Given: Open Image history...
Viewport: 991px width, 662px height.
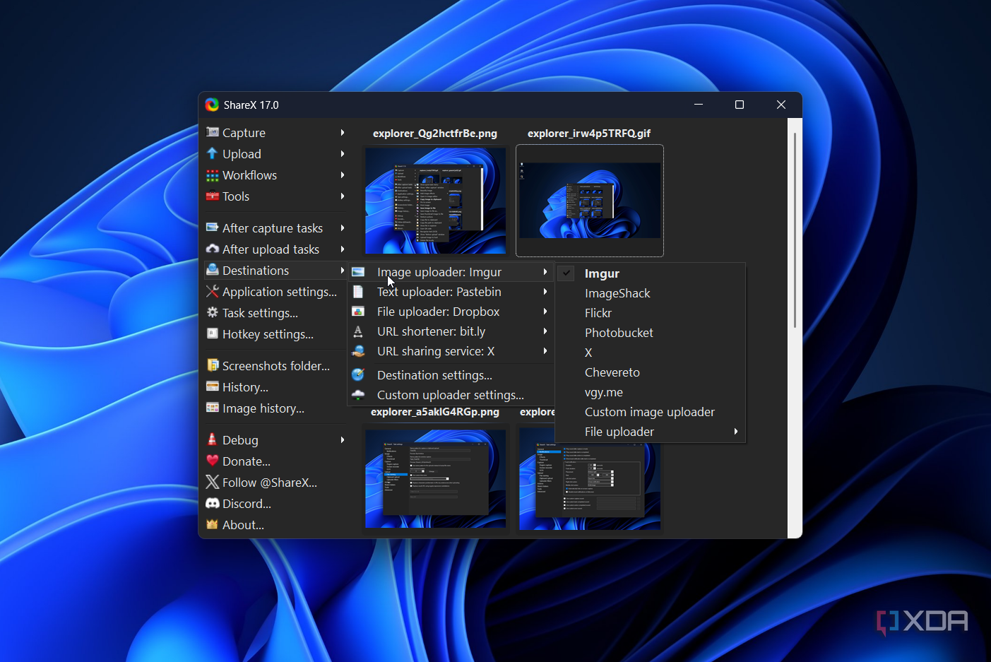Looking at the screenshot, I should click(x=275, y=408).
